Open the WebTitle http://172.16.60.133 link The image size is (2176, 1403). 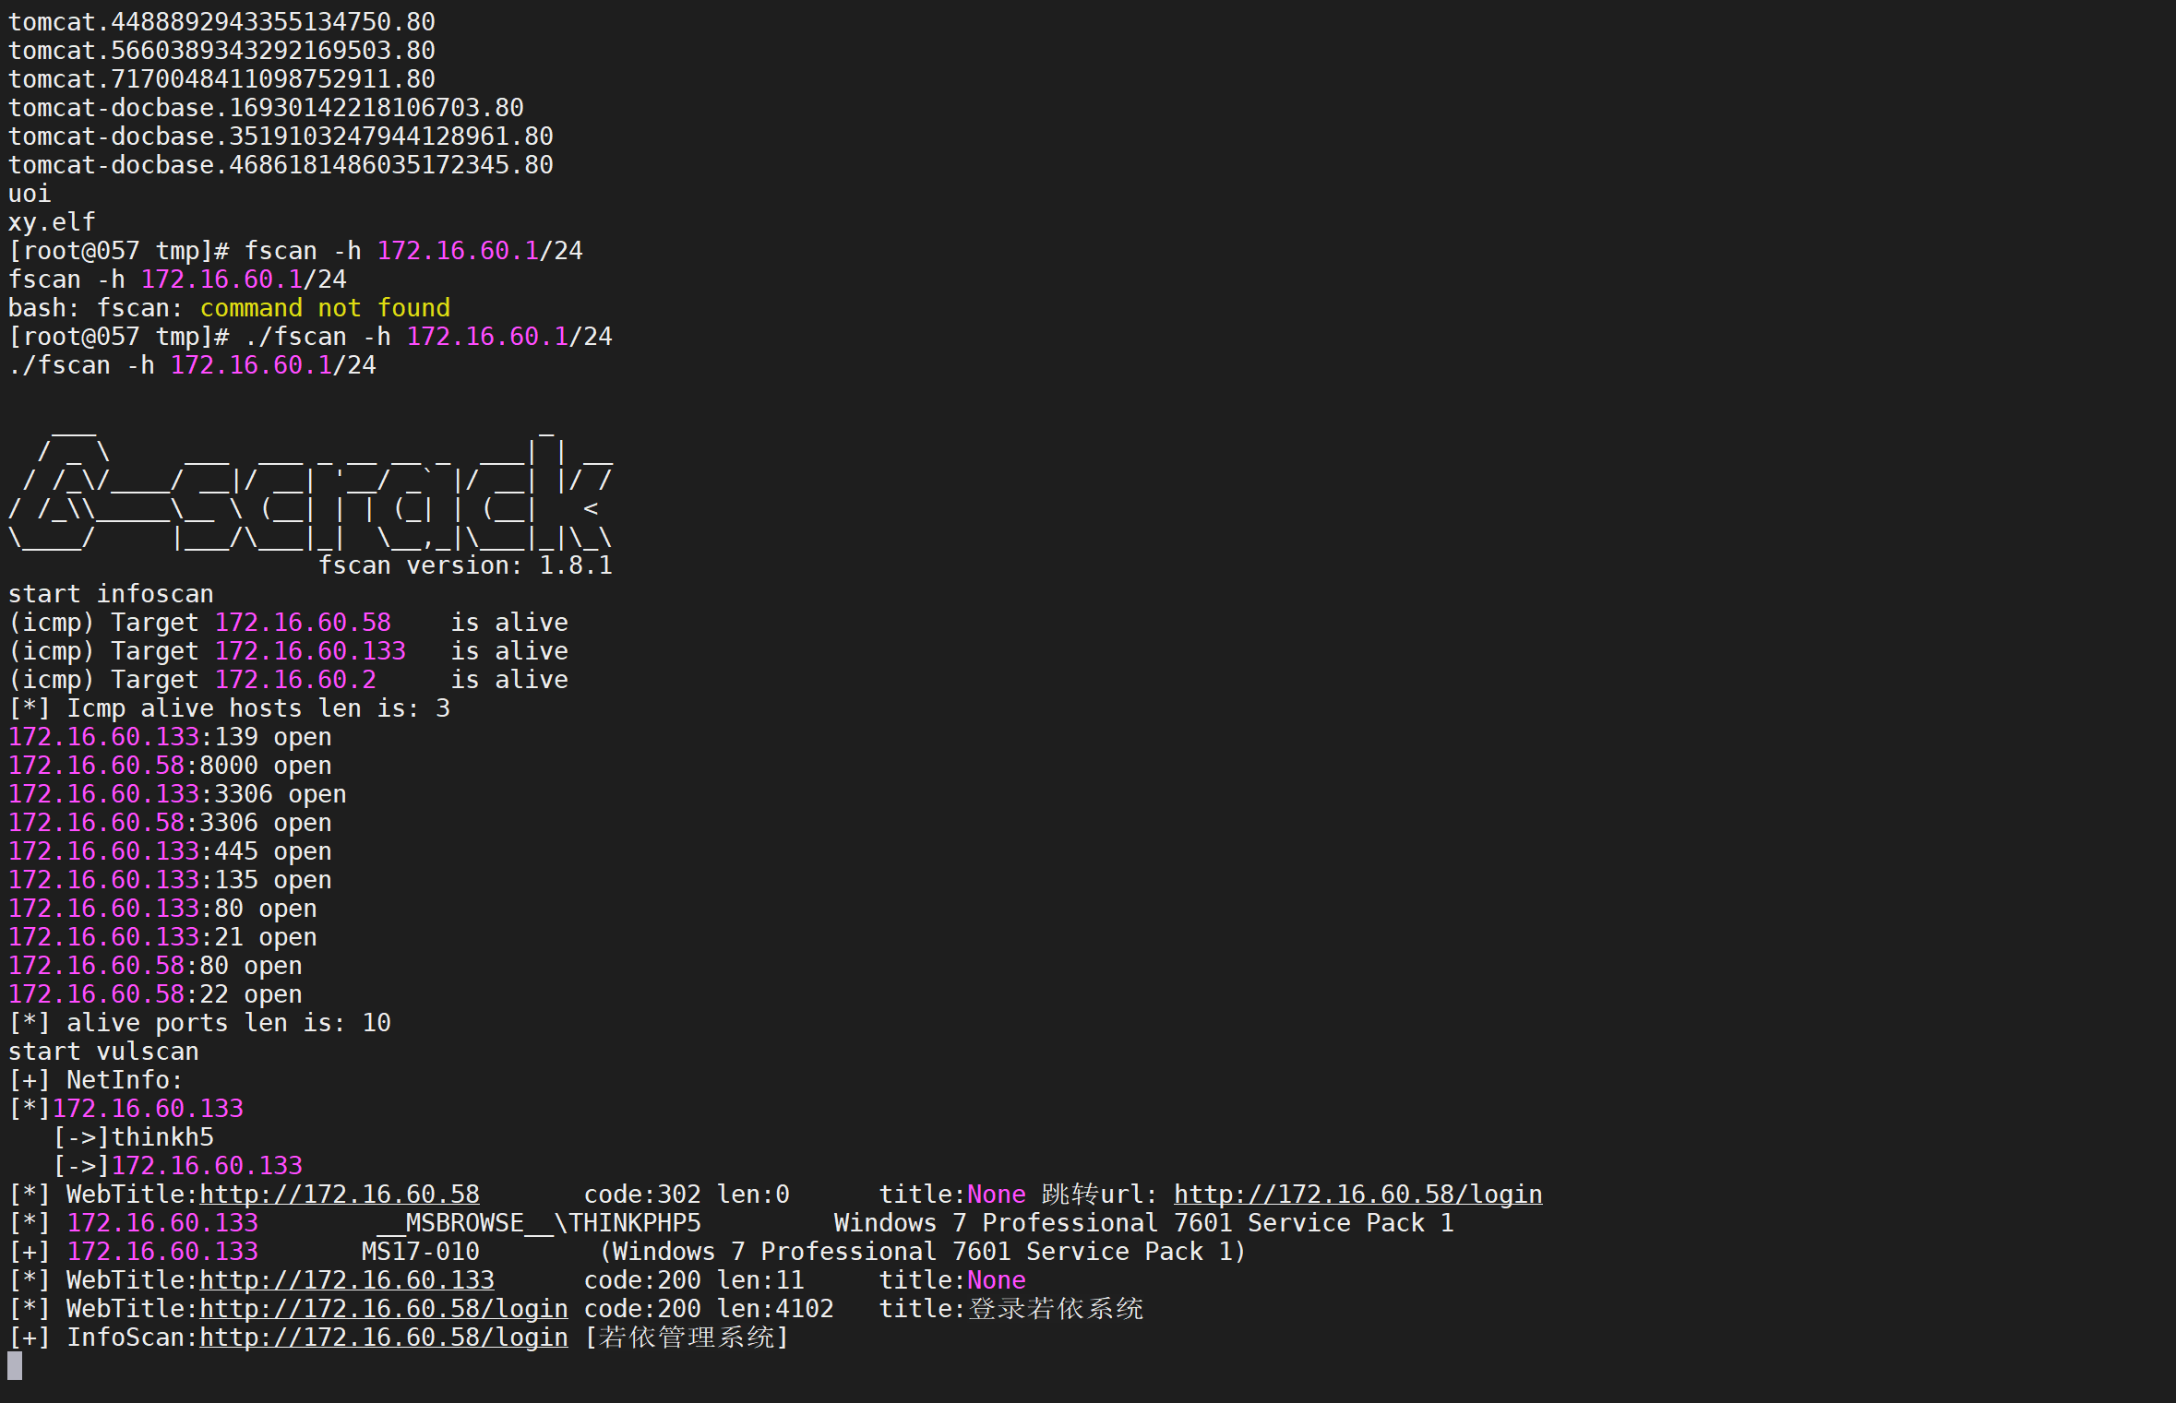point(347,1280)
